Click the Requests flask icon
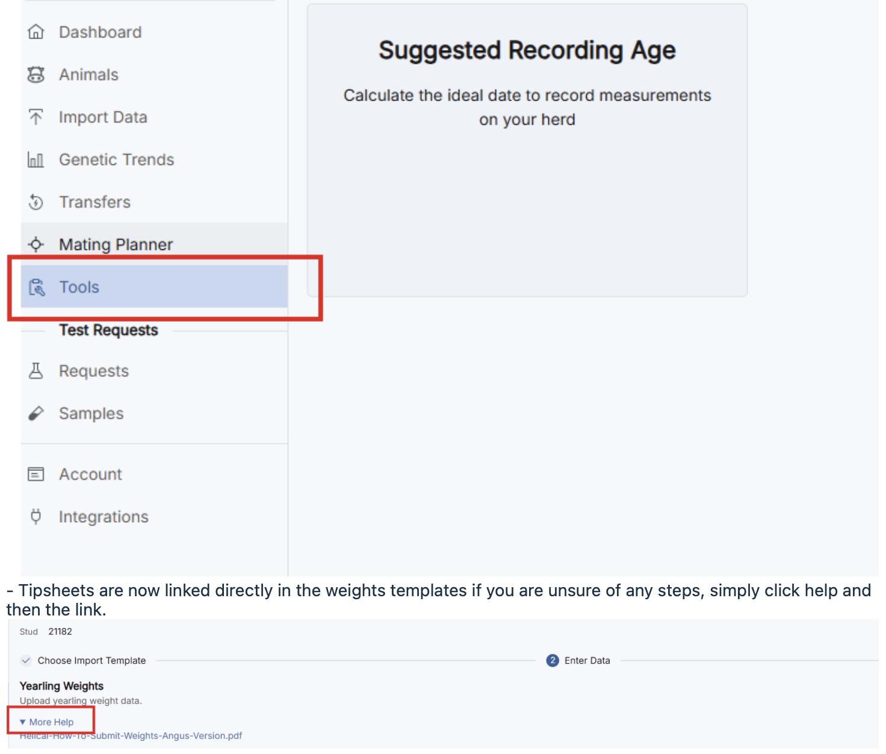 [36, 371]
